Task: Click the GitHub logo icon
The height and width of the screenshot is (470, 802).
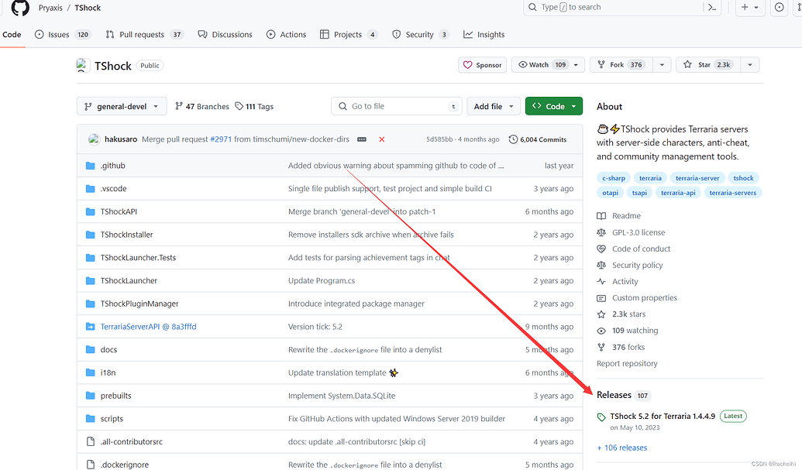Action: [x=20, y=8]
